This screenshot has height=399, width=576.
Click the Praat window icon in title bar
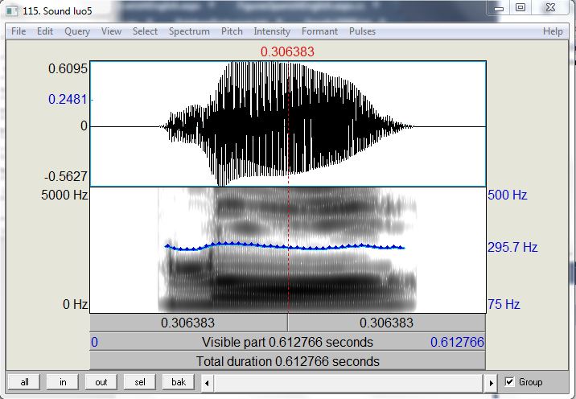pos(12,10)
